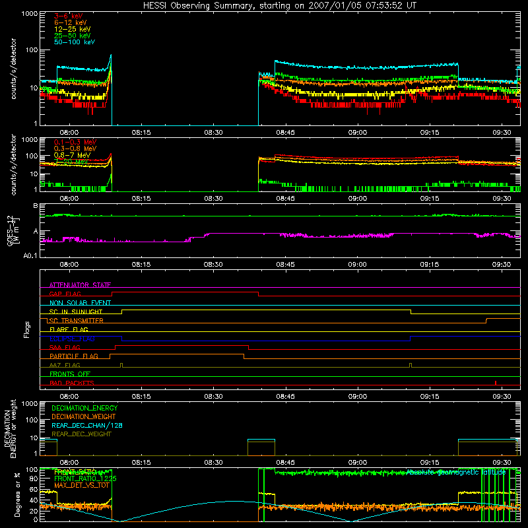Select the FRONTS_OFF flag label

(70, 374)
